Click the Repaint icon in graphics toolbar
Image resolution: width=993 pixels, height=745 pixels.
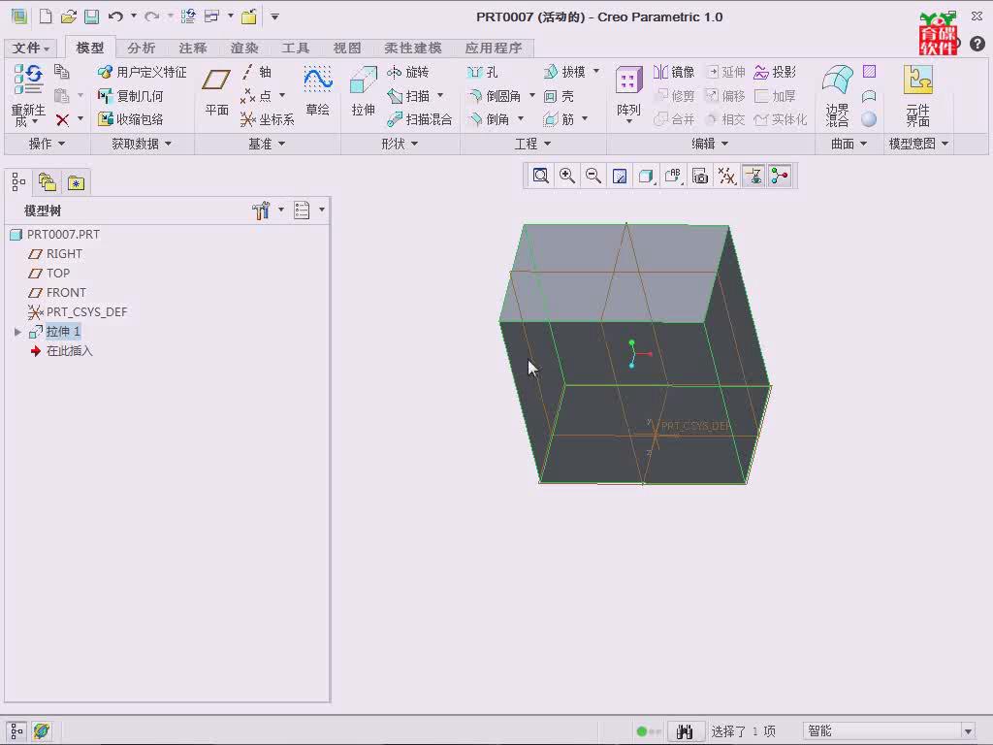(x=620, y=176)
